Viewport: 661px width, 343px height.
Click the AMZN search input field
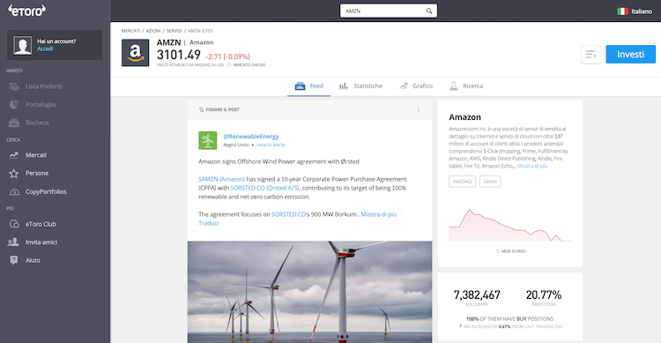[x=389, y=11]
